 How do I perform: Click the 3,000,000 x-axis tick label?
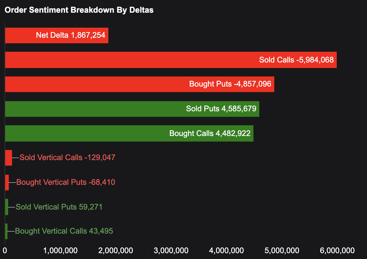(x=171, y=251)
